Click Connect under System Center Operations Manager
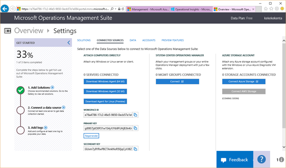The width and height of the screenshot is (286, 168). click(x=177, y=82)
